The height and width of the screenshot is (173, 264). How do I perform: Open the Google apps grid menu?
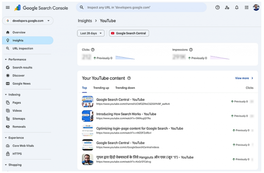246,7
